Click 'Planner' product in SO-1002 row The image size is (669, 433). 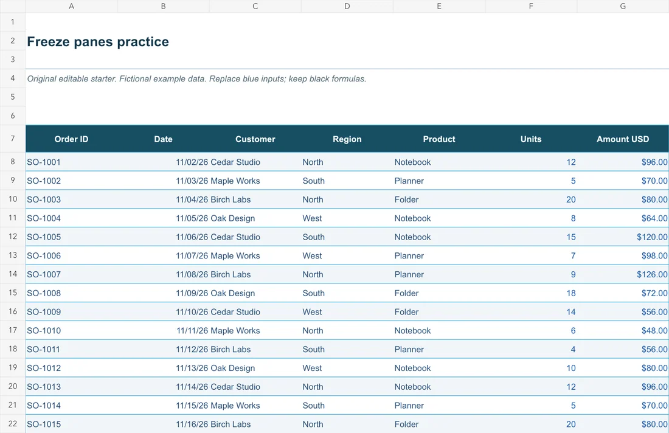[x=439, y=181]
